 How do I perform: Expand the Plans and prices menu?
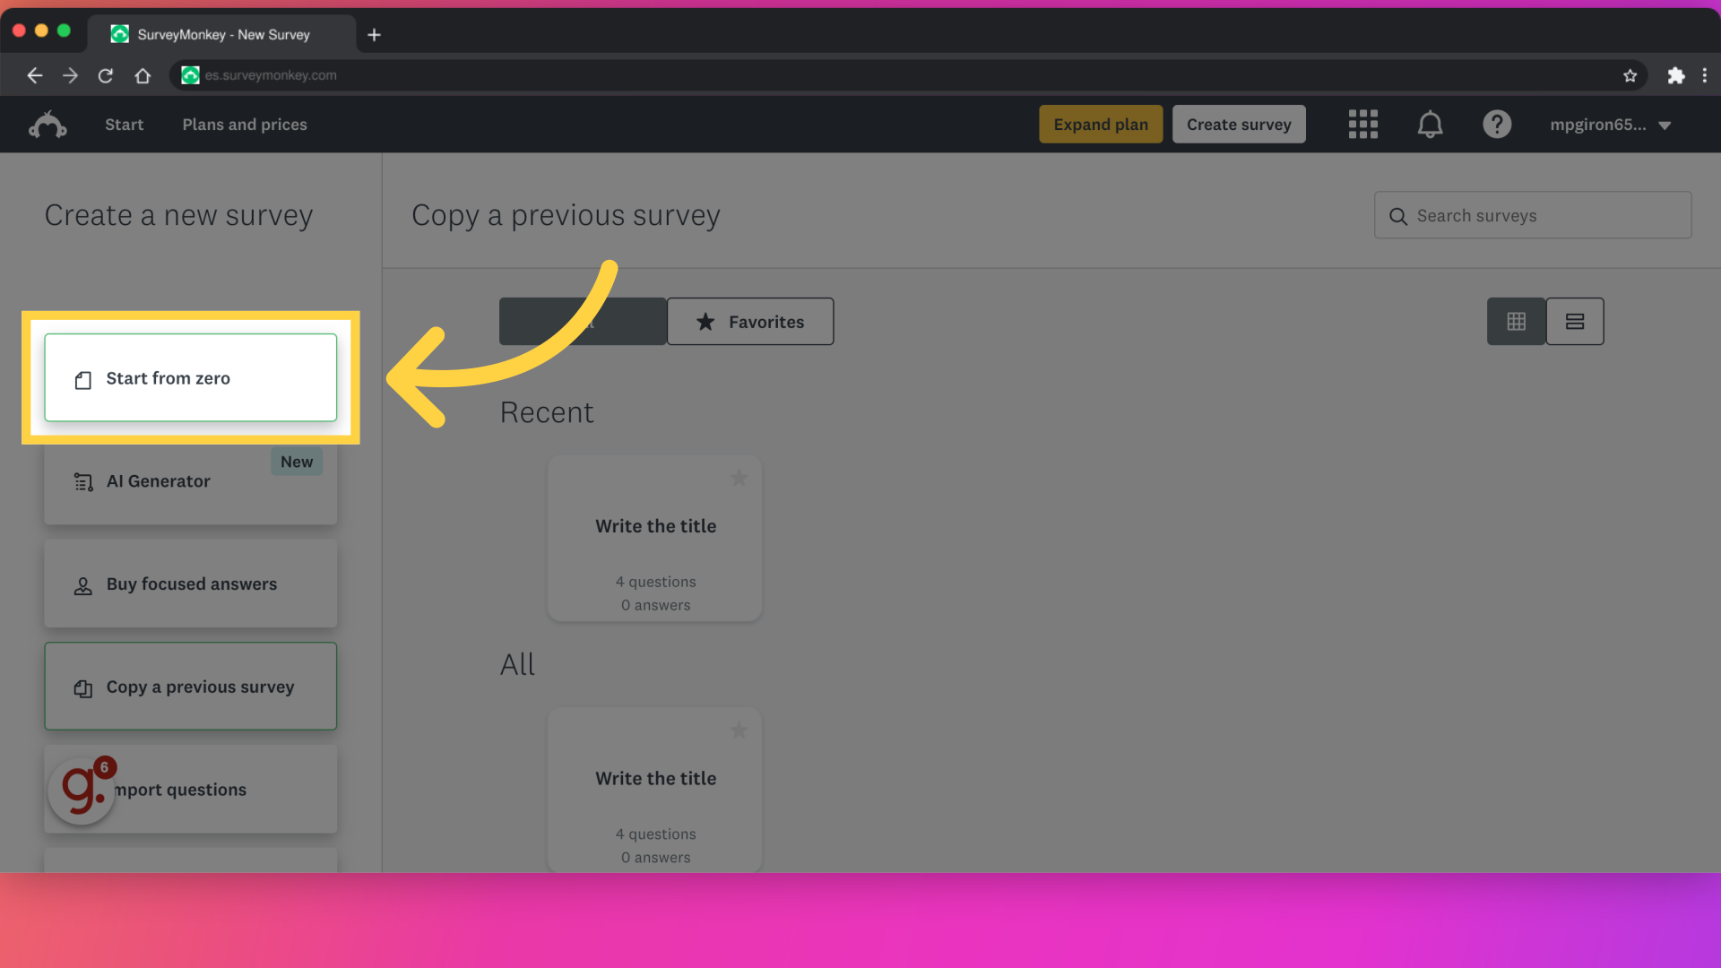tap(244, 124)
